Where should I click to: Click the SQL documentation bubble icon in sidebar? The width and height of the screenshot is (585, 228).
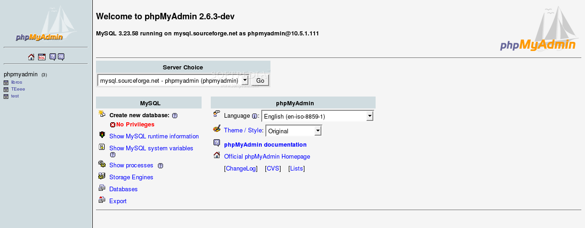(x=61, y=57)
